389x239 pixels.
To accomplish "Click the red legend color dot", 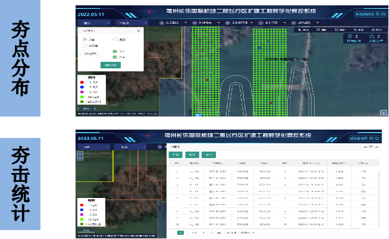I will 83,82.
